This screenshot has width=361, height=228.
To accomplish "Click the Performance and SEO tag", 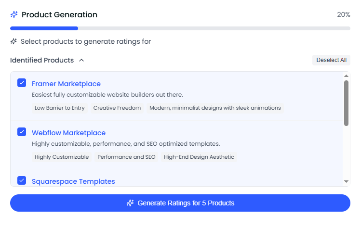I will point(126,157).
